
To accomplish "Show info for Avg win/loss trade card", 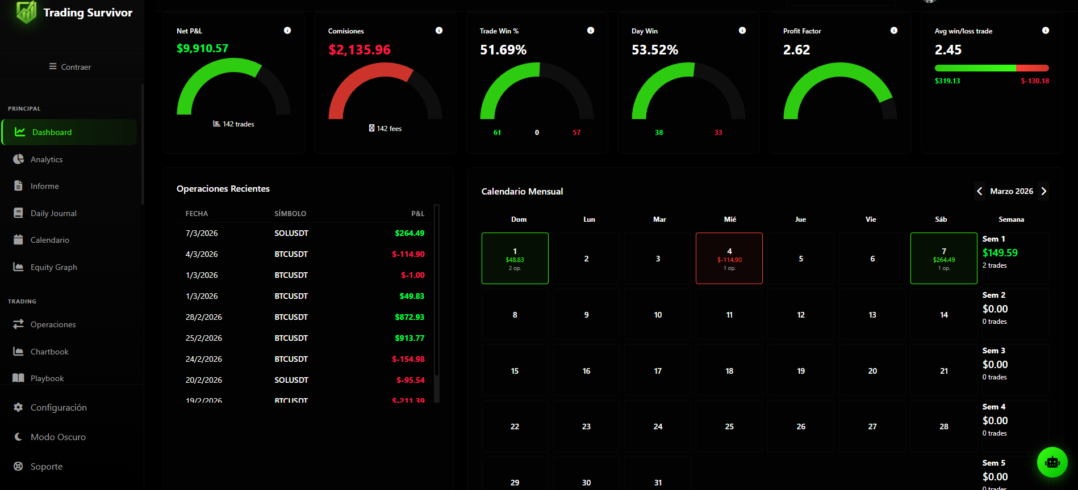I will tap(1046, 31).
